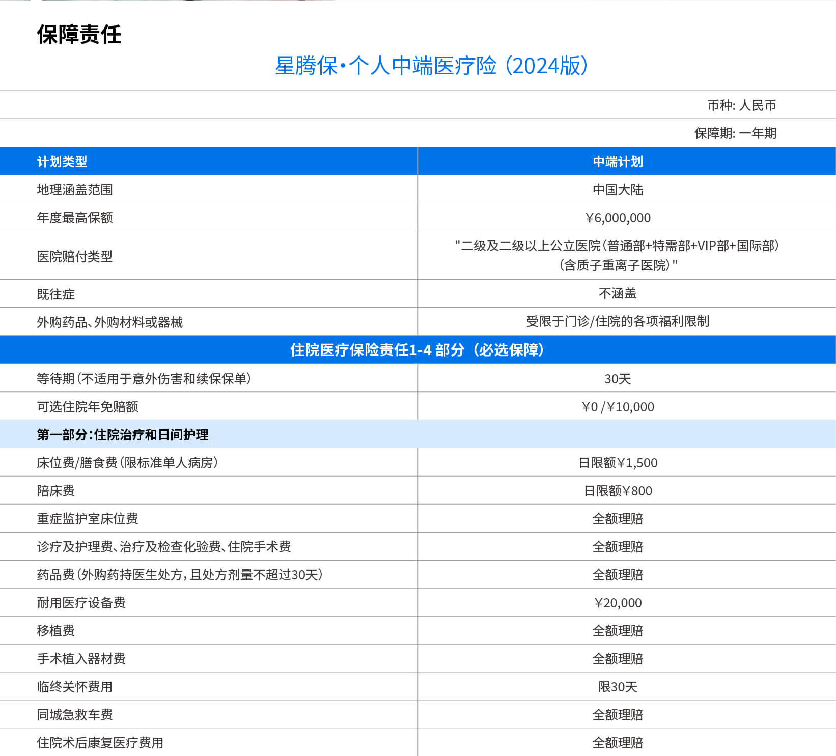This screenshot has height=756, width=836.
Task: Click 全额理赔 in the 诊疗及护理费 row
Action: [618, 546]
